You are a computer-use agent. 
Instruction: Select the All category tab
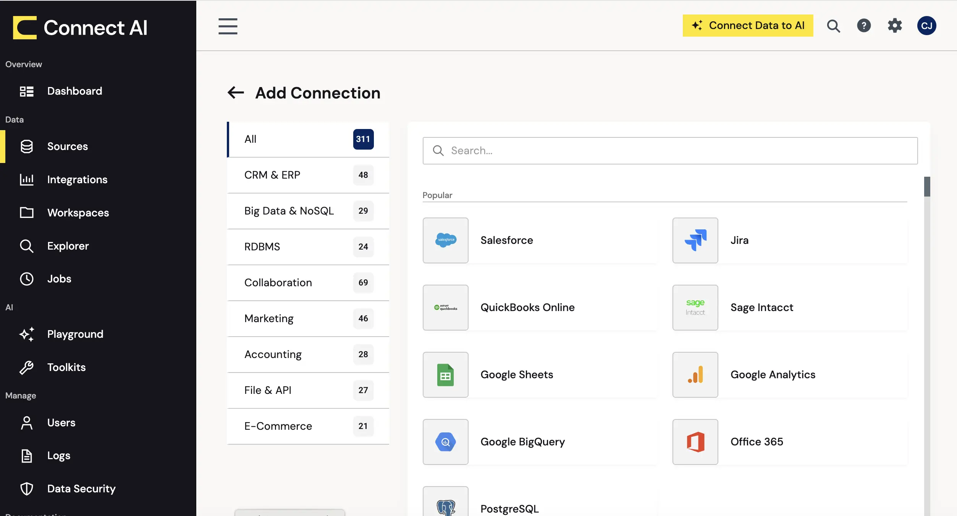(x=308, y=139)
